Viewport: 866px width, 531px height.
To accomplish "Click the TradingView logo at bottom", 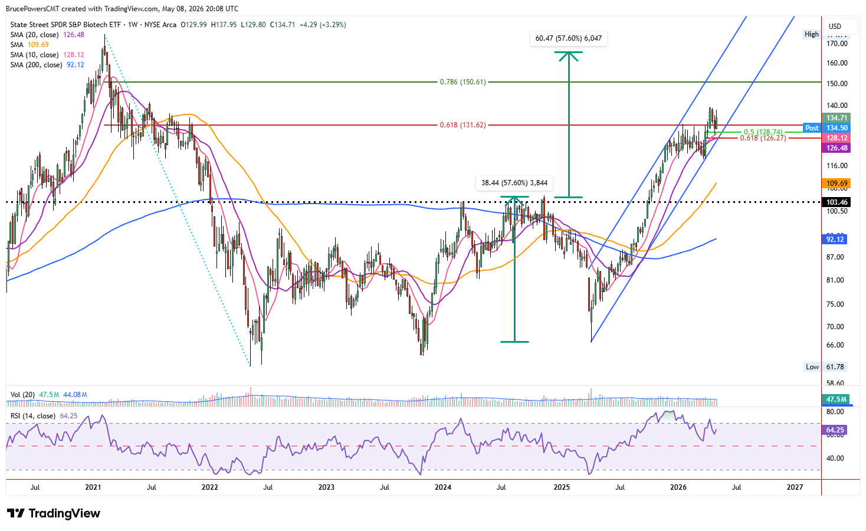I will click(54, 513).
